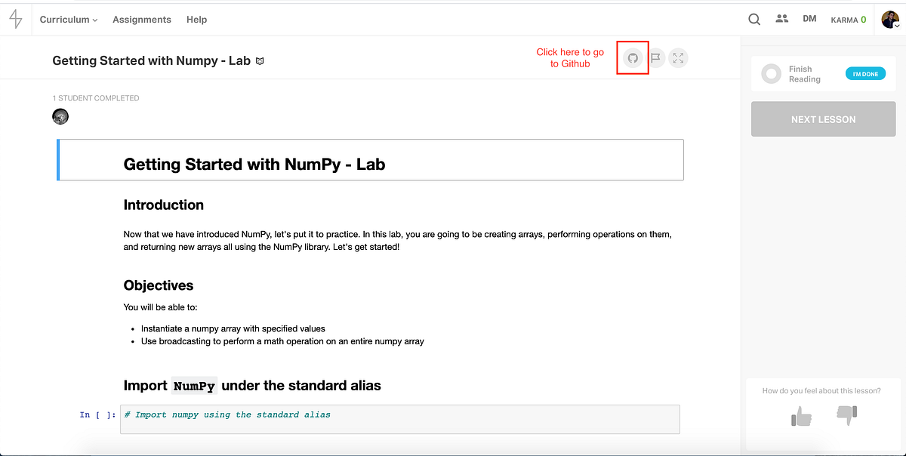Open the Help menu item
Viewport: 906px width, 456px height.
pos(196,20)
